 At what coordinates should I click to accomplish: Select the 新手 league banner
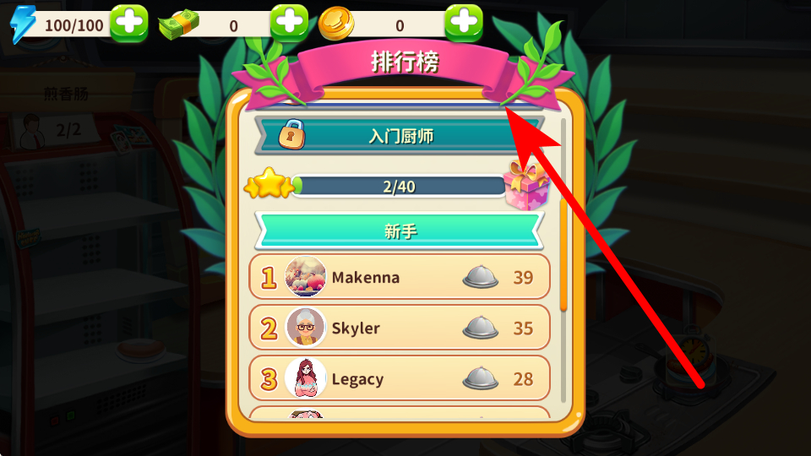coord(400,231)
